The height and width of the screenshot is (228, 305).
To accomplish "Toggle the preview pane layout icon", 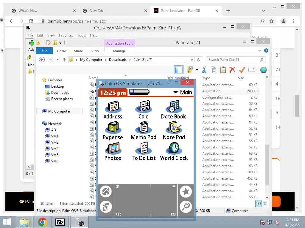I will [179, 70].
